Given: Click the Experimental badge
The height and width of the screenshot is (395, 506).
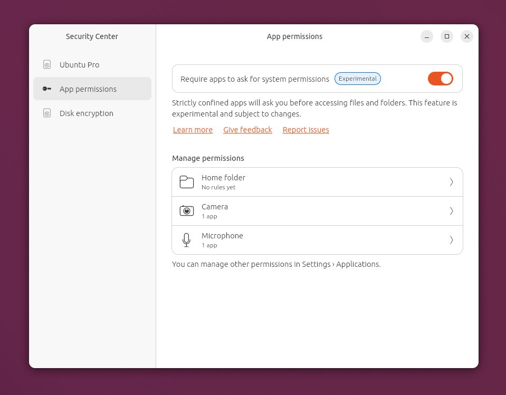Looking at the screenshot, I should (357, 79).
